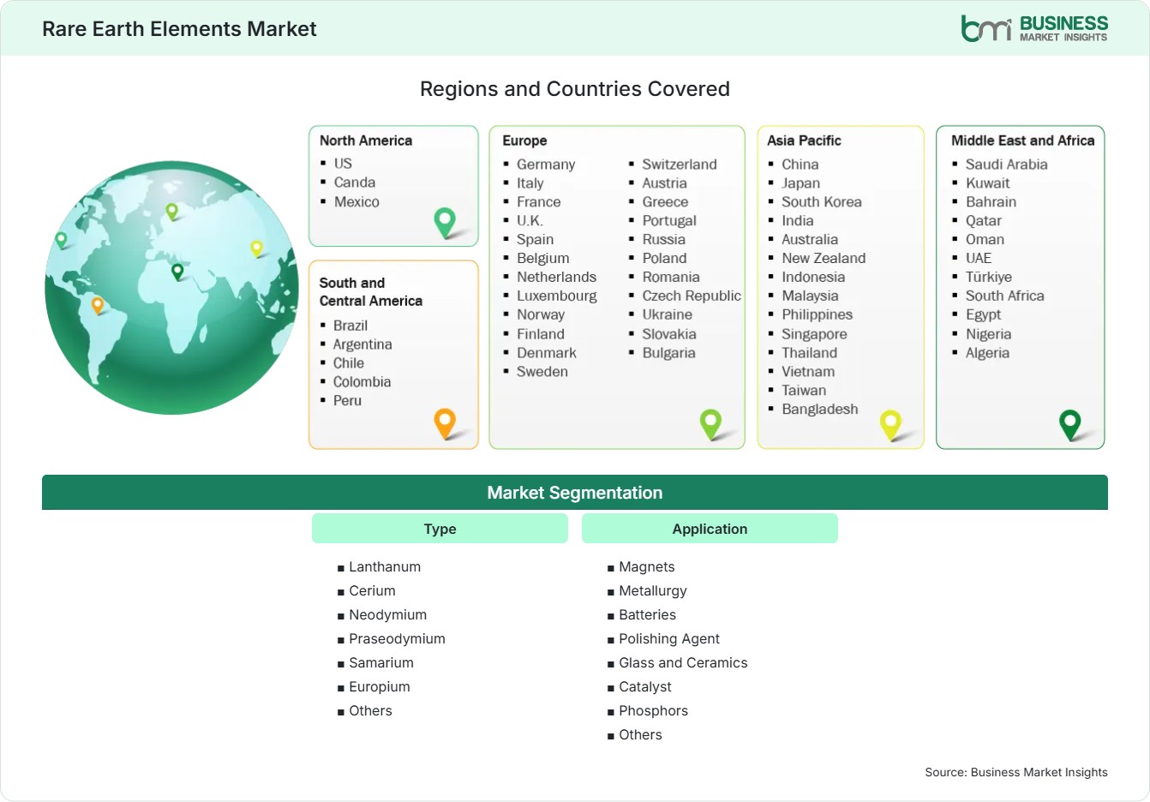Click the dark green pin in Middle East and Africa card
The height and width of the screenshot is (802, 1150).
[x=1070, y=424]
